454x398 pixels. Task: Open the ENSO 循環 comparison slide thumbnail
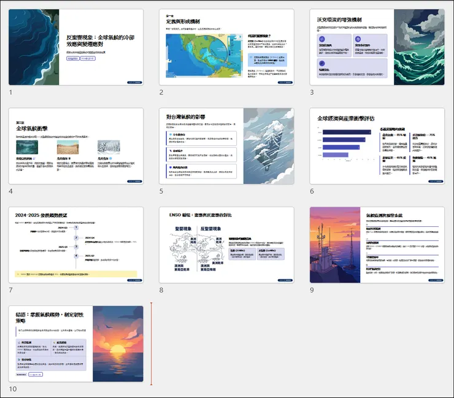[226, 245]
